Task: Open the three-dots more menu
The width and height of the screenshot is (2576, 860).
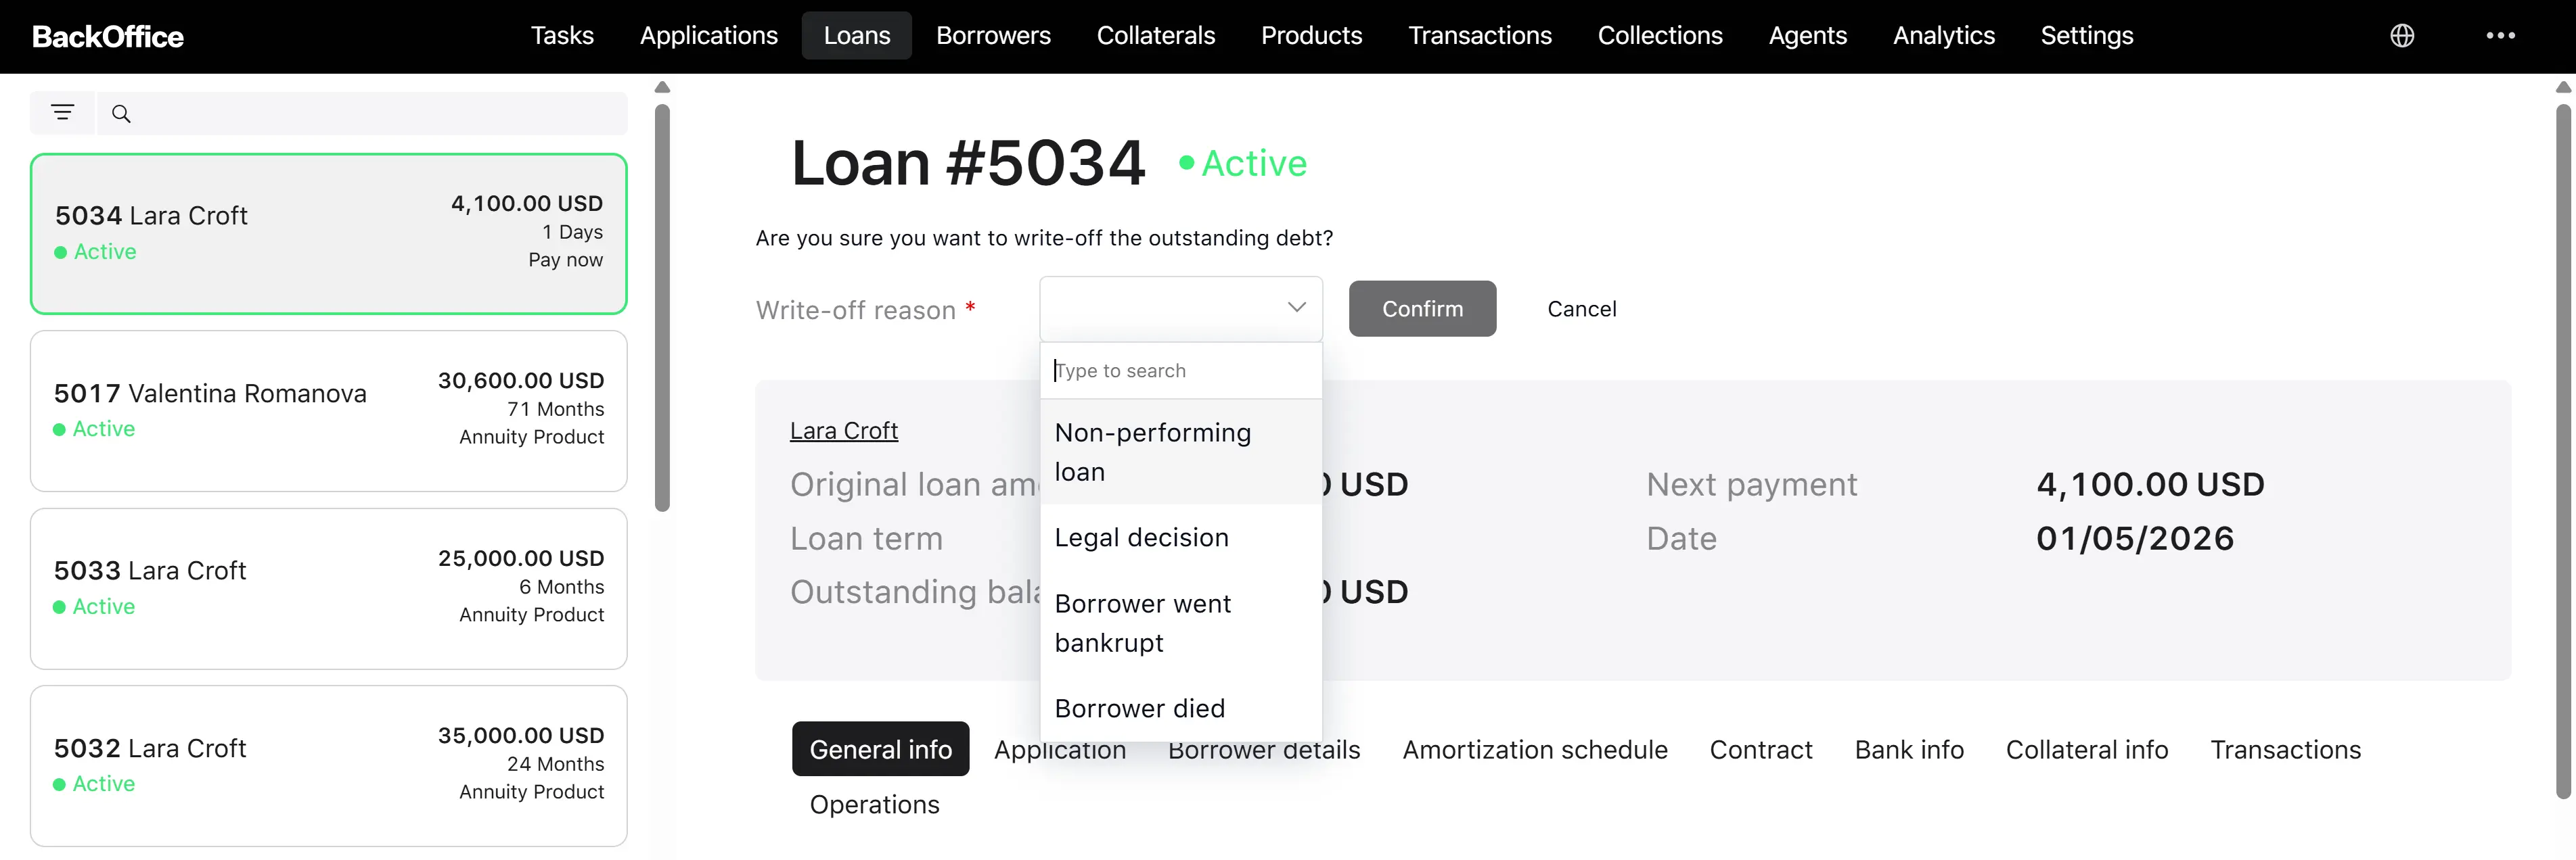Action: 2500,36
